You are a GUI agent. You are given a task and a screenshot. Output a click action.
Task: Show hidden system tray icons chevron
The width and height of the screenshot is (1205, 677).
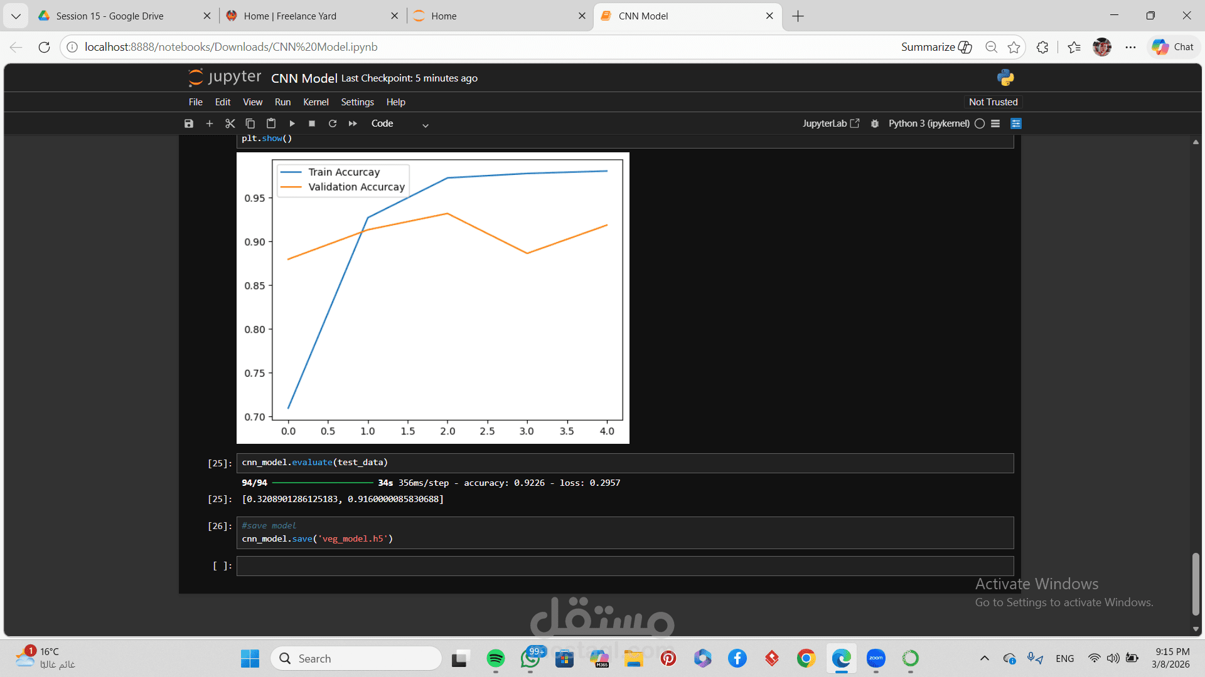coord(985,658)
